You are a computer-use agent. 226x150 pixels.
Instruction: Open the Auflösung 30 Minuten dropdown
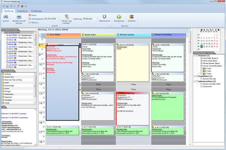[97, 19]
